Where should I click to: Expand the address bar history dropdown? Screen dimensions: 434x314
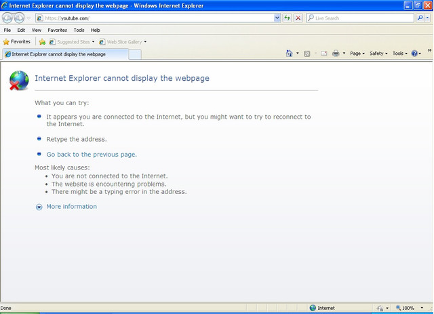pyautogui.click(x=277, y=18)
